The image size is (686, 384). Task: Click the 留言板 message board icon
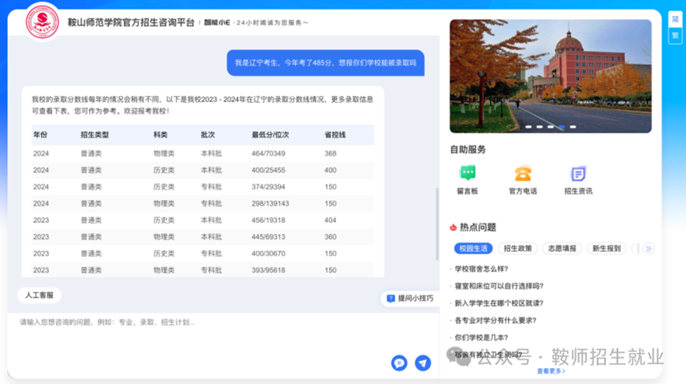coord(467,174)
